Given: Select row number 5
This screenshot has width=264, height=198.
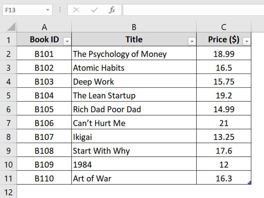Looking at the screenshot, I should tap(9, 95).
